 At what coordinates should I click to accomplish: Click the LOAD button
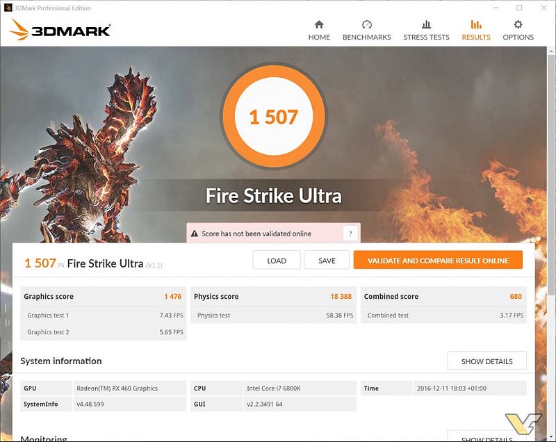pos(277,260)
